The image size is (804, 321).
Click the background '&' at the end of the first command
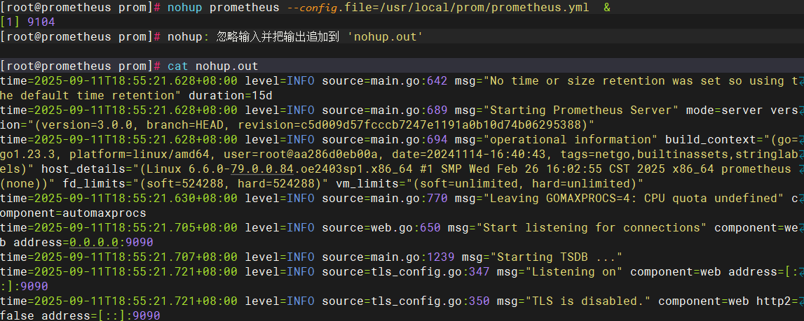607,8
